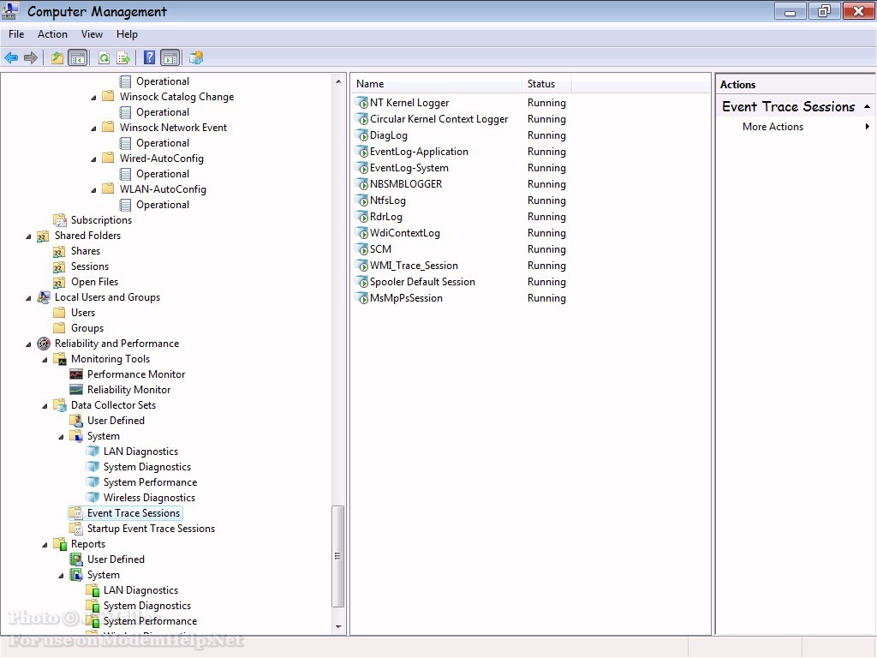Collapse the WLAN-AutoConfig node
Image resolution: width=877 pixels, height=658 pixels.
(x=93, y=189)
